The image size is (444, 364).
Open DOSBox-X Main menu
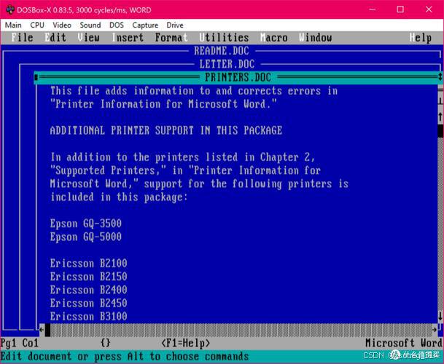13,25
